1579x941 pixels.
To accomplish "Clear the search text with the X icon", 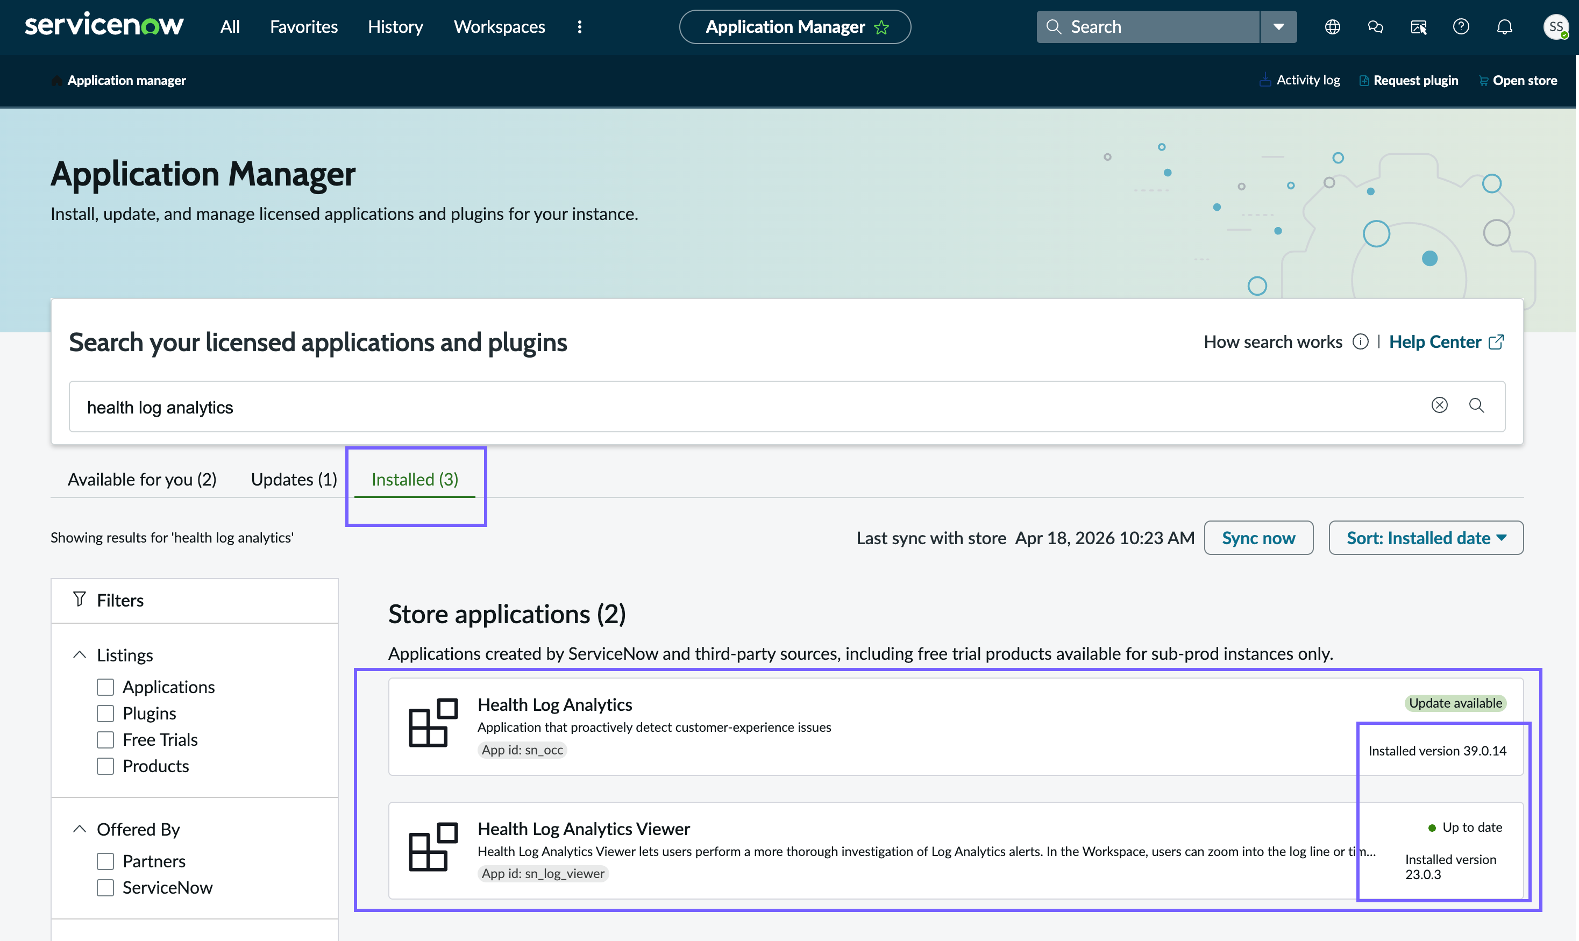I will [1440, 405].
